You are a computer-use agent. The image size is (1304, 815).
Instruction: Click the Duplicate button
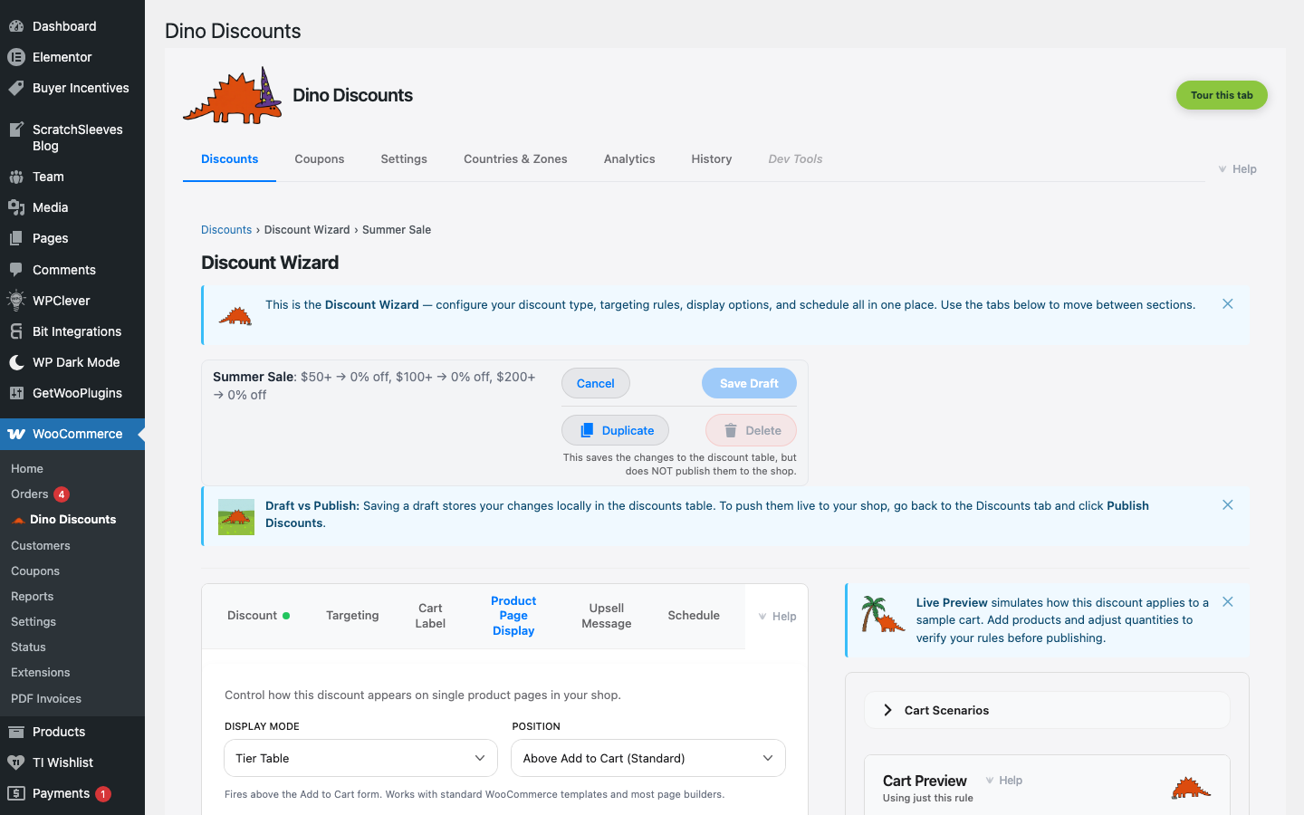click(615, 430)
